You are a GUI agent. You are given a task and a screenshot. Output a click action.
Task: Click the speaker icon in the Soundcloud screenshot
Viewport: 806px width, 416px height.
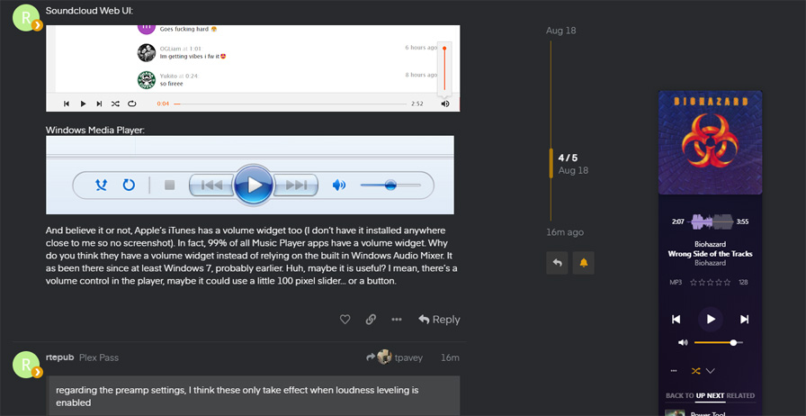click(445, 104)
